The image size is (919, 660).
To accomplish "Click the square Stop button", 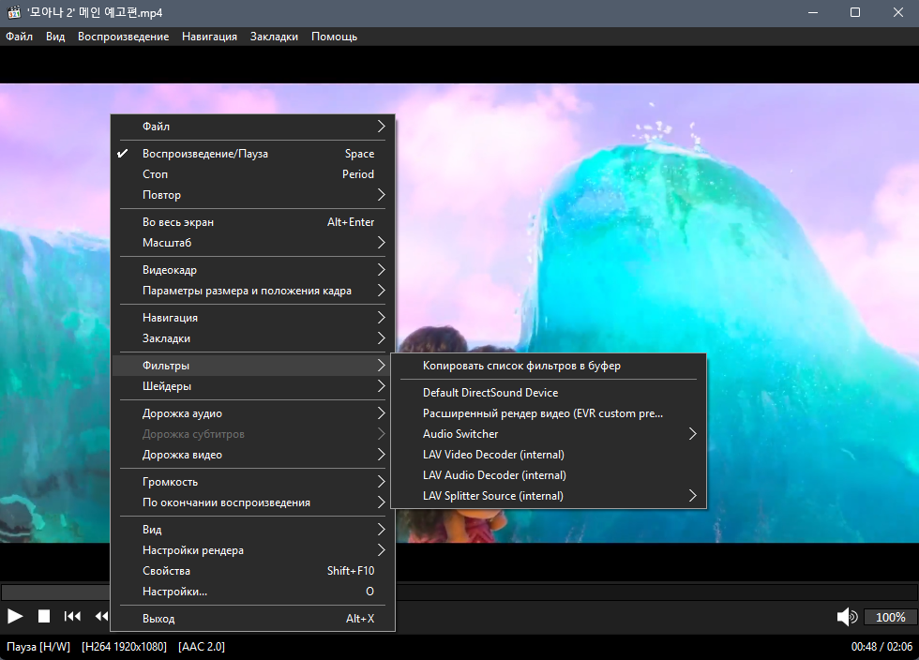I will tap(44, 616).
